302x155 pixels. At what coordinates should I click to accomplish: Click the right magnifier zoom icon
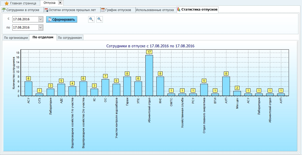(99, 19)
